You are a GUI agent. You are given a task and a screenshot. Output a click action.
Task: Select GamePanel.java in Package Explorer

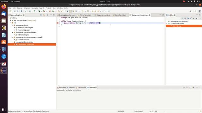(23, 40)
